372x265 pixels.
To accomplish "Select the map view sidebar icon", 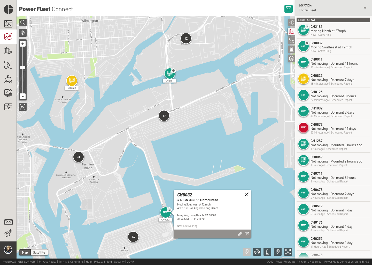I will pos(8,36).
